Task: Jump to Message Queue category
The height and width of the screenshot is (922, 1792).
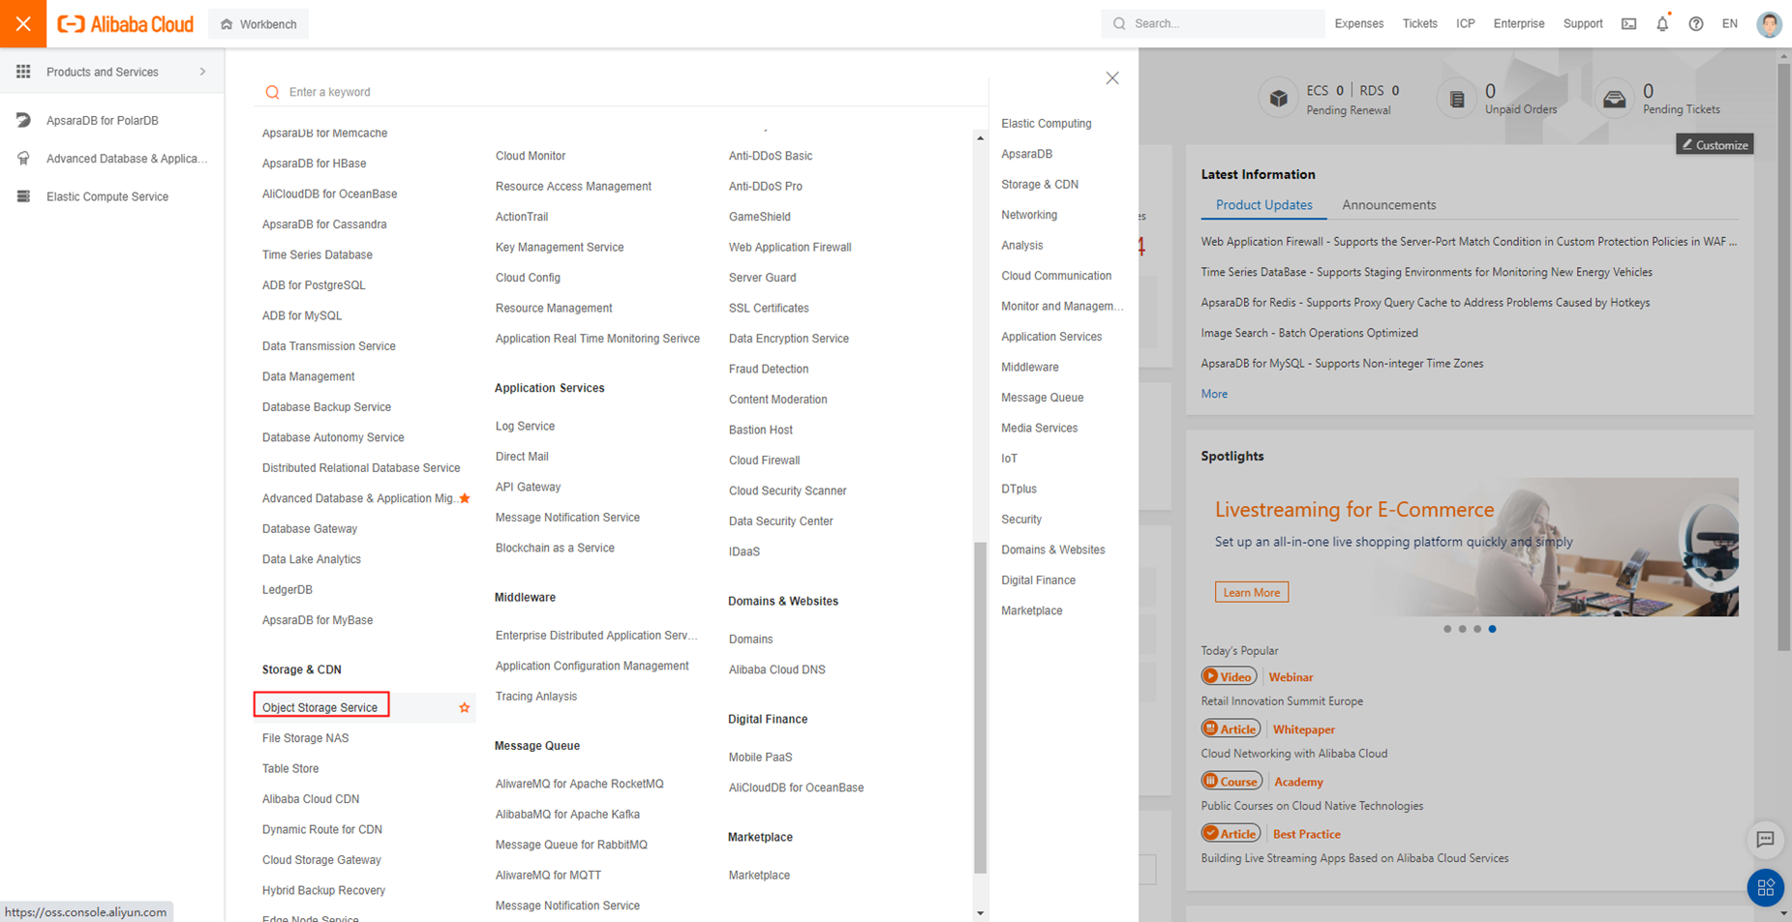Action: click(1042, 398)
